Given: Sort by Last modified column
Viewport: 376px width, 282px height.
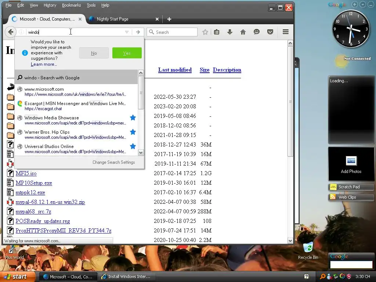Looking at the screenshot, I should click(175, 70).
